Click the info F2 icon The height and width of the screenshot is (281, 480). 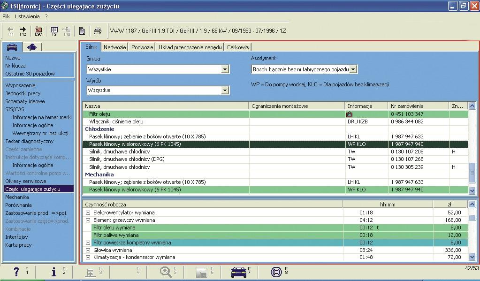(54, 271)
